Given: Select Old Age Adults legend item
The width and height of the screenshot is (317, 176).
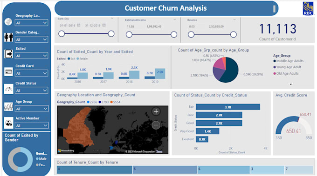Looking at the screenshot, I should 286,73.
